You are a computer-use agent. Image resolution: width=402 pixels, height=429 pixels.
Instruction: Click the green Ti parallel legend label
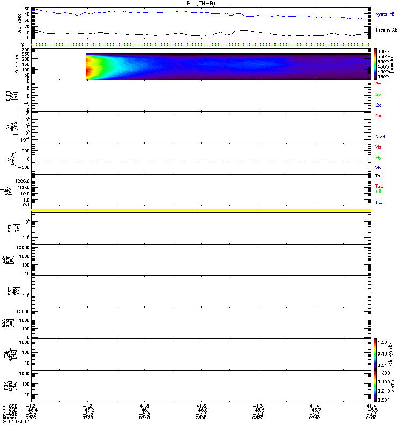378,191
